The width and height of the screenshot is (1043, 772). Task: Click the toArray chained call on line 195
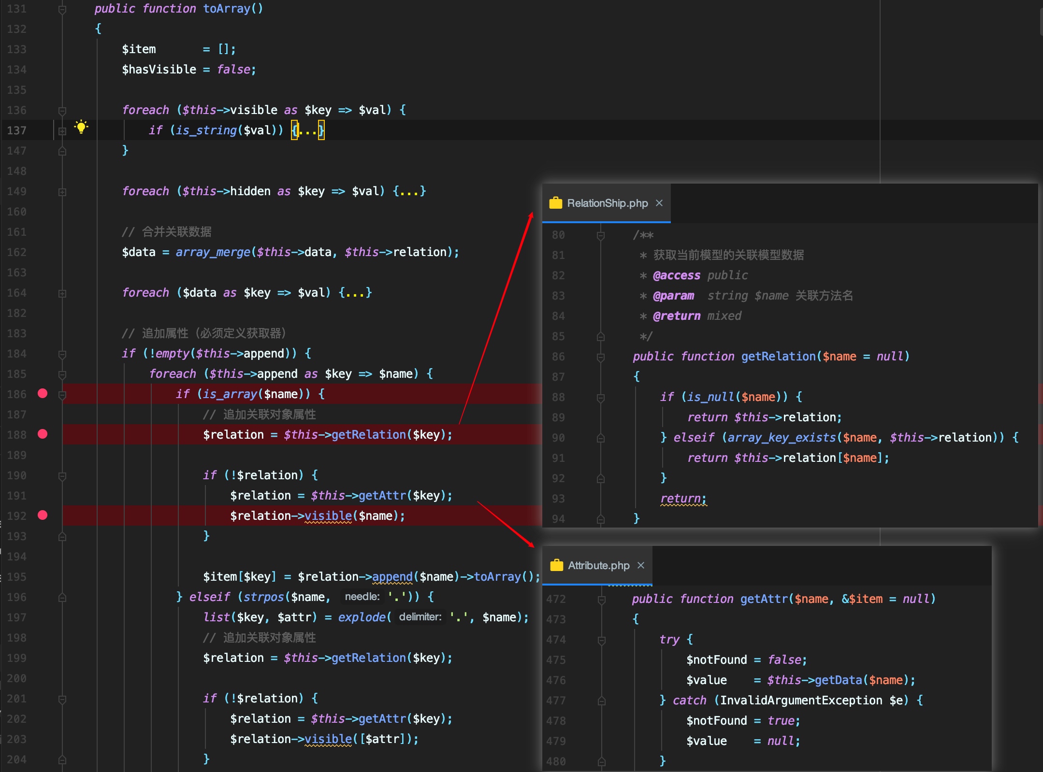[x=498, y=577]
